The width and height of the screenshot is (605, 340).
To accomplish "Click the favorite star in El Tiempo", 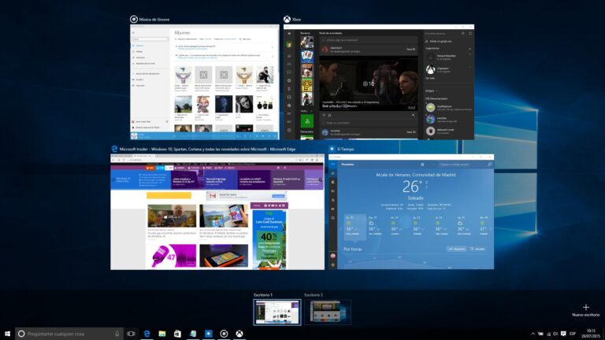I will coord(422,164).
